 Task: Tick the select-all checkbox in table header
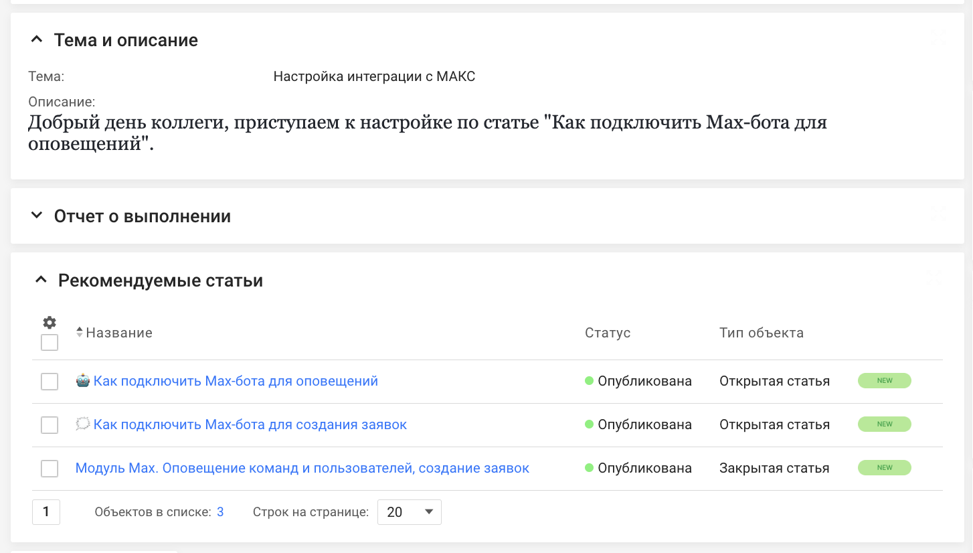coord(50,343)
